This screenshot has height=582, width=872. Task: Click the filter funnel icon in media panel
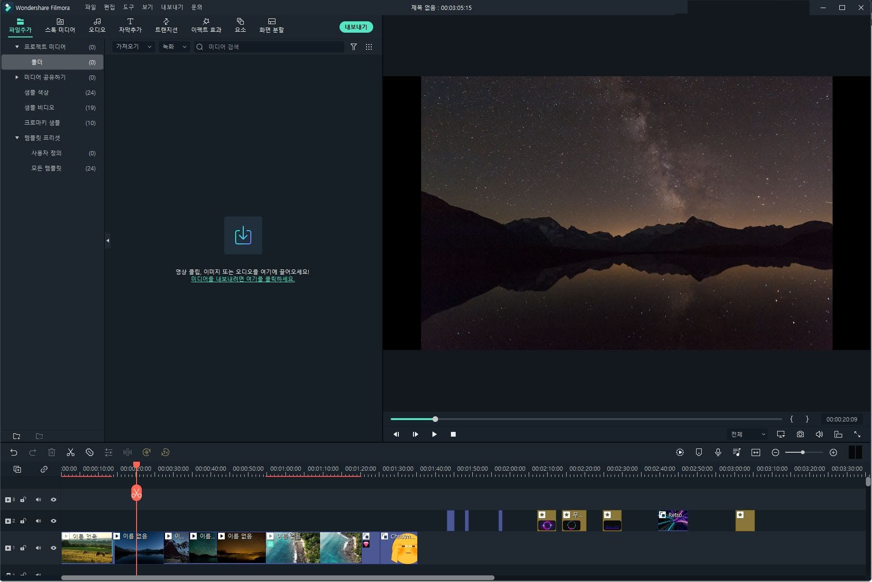pos(354,47)
